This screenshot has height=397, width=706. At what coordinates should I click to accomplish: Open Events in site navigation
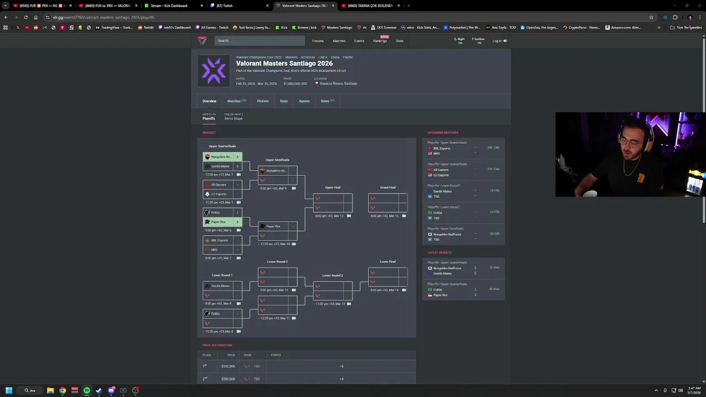tap(359, 41)
